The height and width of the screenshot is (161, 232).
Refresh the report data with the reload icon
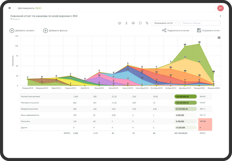tap(140, 23)
